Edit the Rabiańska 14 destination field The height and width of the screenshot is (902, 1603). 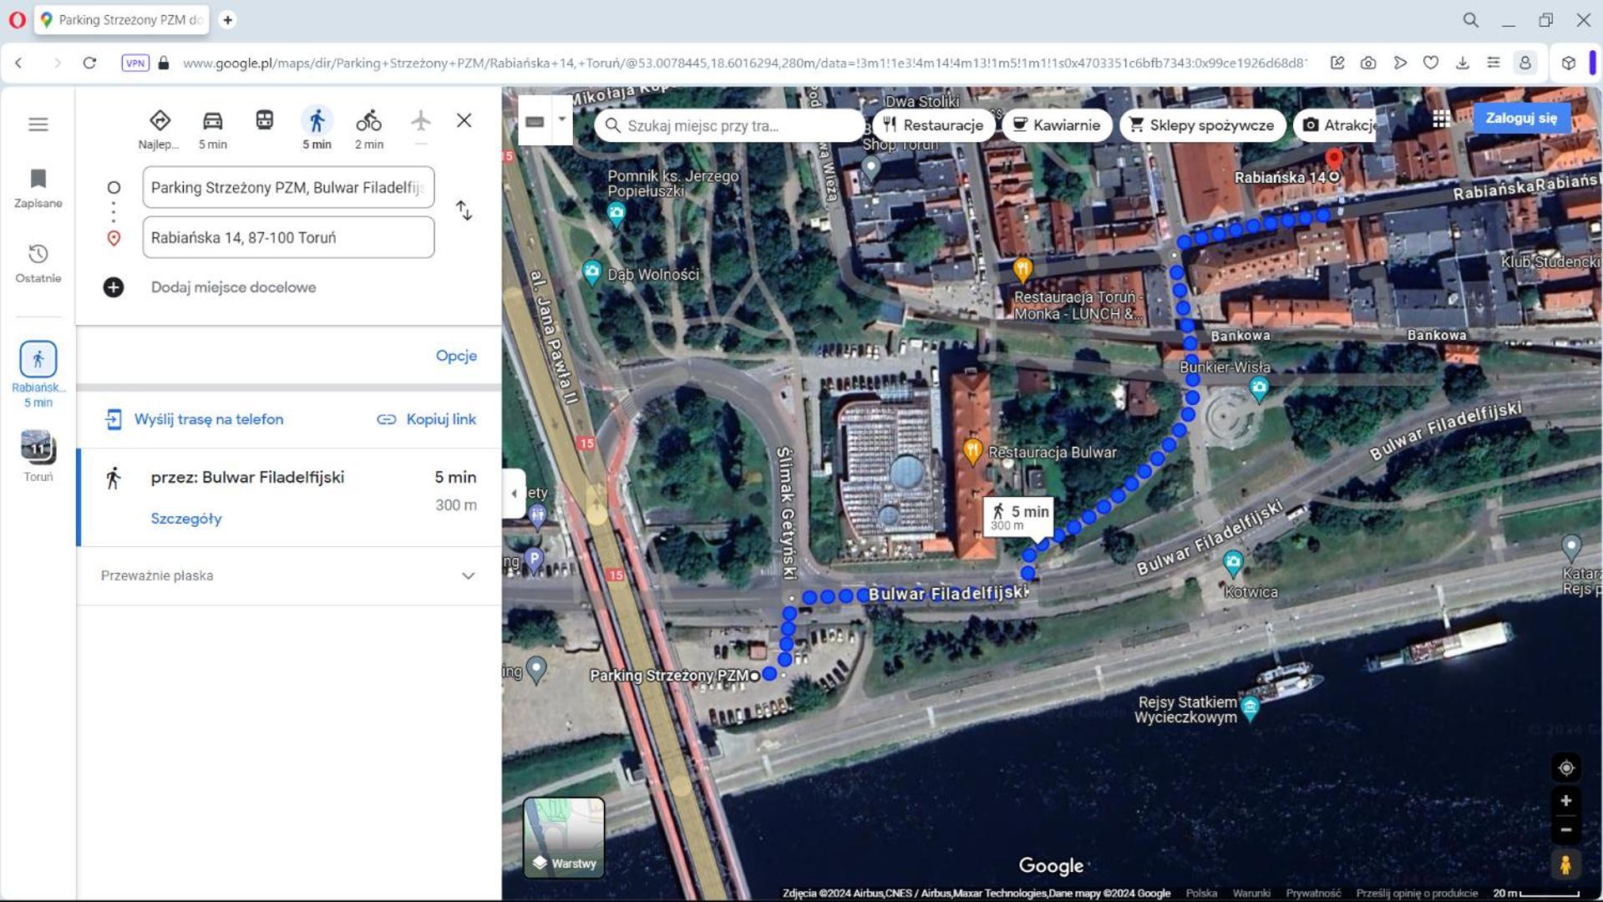288,237
